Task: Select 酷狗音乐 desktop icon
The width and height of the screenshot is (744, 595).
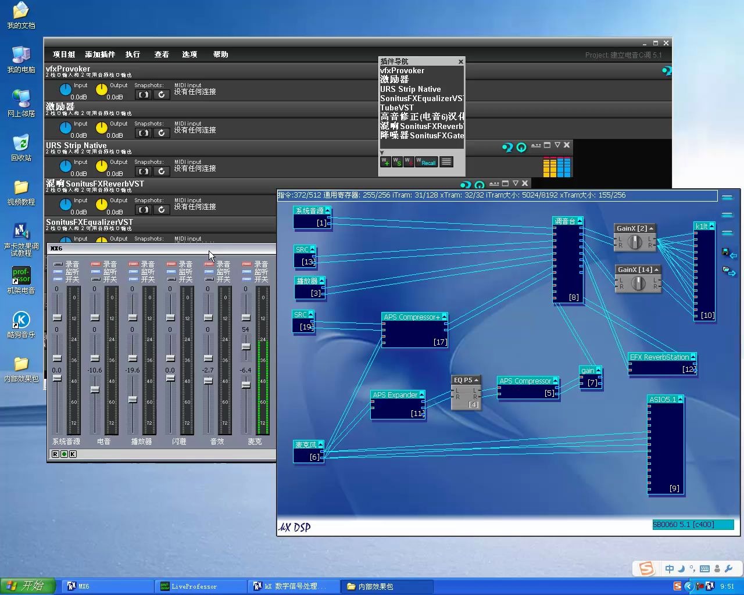Action: 21,324
